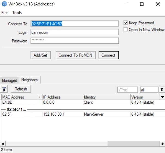The height and width of the screenshot is (153, 165).
Task: Open the search options arrow button
Action: 162,90
